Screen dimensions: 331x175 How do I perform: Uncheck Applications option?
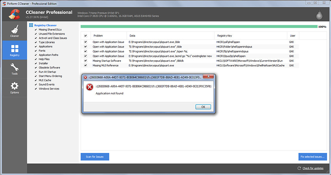(35, 46)
